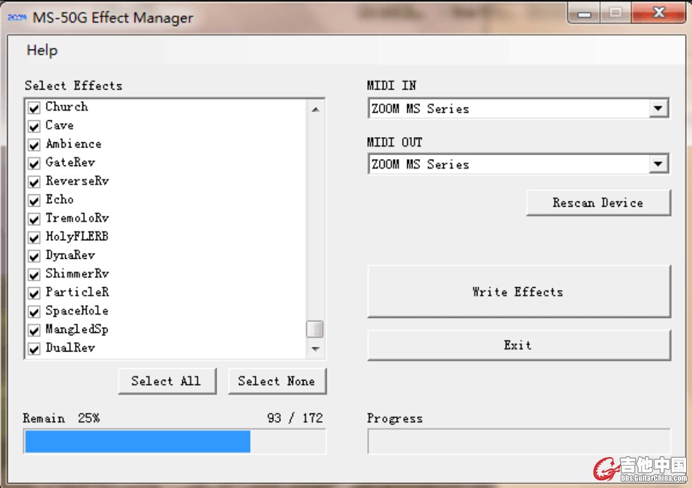Uncheck the Cave effect checkbox

point(34,126)
